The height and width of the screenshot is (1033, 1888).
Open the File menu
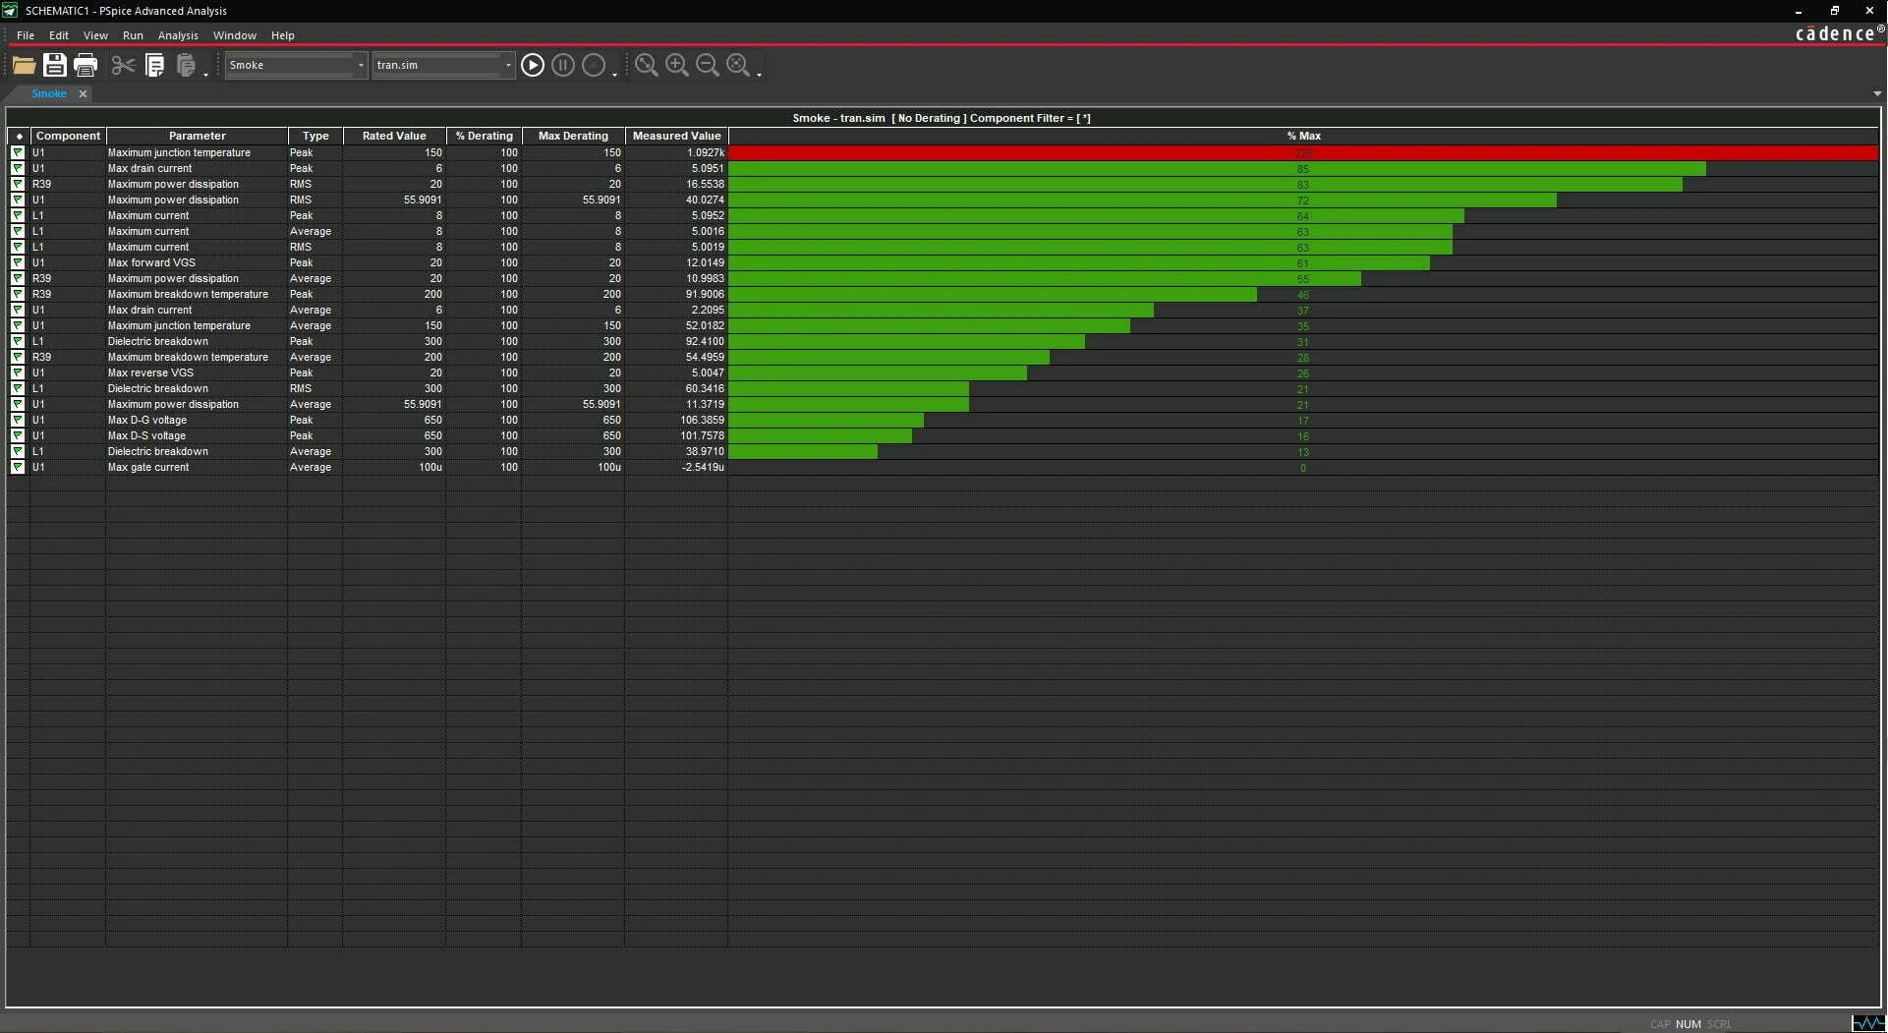(26, 35)
